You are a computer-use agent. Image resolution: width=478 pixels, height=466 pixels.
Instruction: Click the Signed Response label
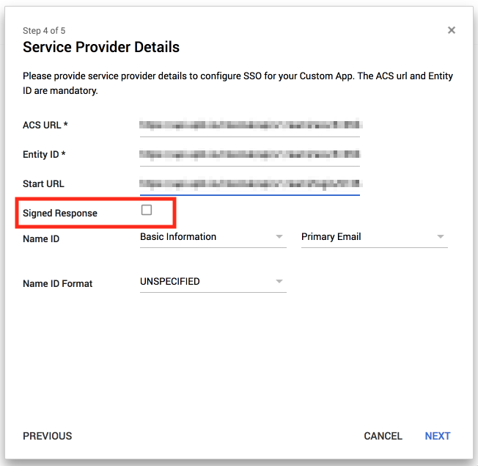60,213
